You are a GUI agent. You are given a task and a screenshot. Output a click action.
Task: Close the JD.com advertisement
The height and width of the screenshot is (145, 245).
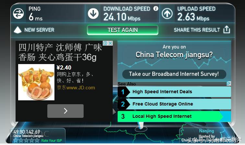point(110,43)
